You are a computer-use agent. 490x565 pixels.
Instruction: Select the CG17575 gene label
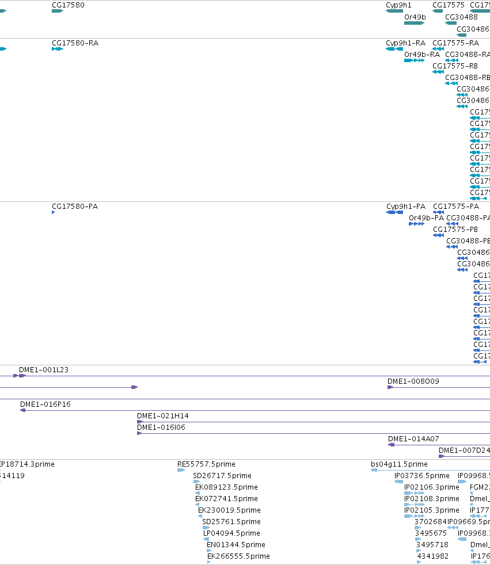pyautogui.click(x=449, y=5)
